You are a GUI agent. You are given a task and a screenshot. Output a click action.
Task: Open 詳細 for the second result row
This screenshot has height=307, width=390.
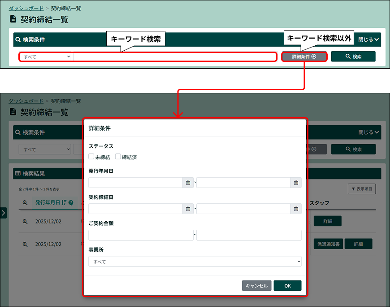[359, 244]
